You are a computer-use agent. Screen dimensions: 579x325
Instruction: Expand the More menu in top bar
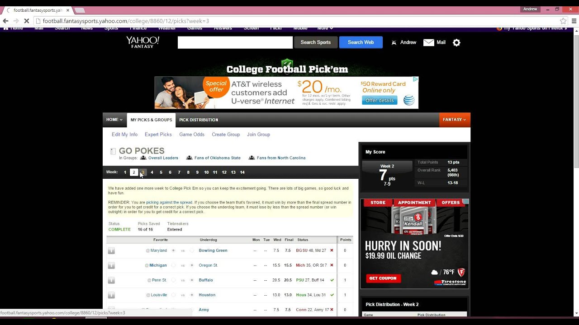tap(325, 28)
